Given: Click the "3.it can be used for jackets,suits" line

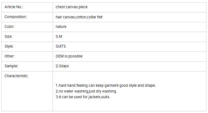Looking at the screenshot, I should click(83, 97).
